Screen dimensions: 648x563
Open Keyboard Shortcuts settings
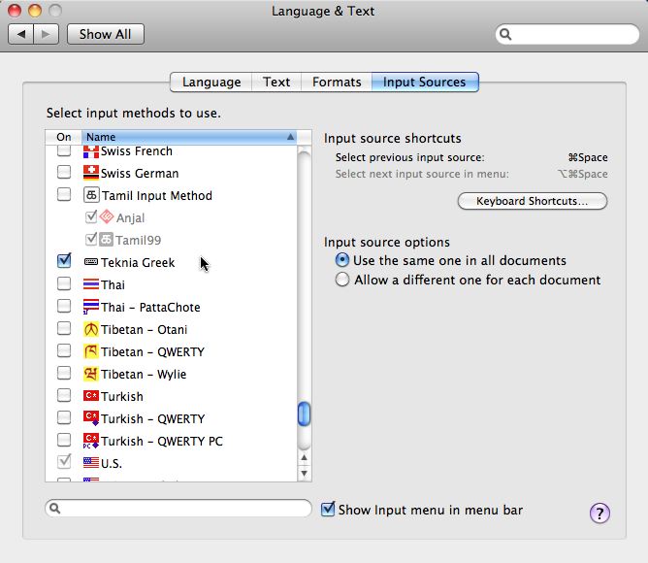[532, 201]
